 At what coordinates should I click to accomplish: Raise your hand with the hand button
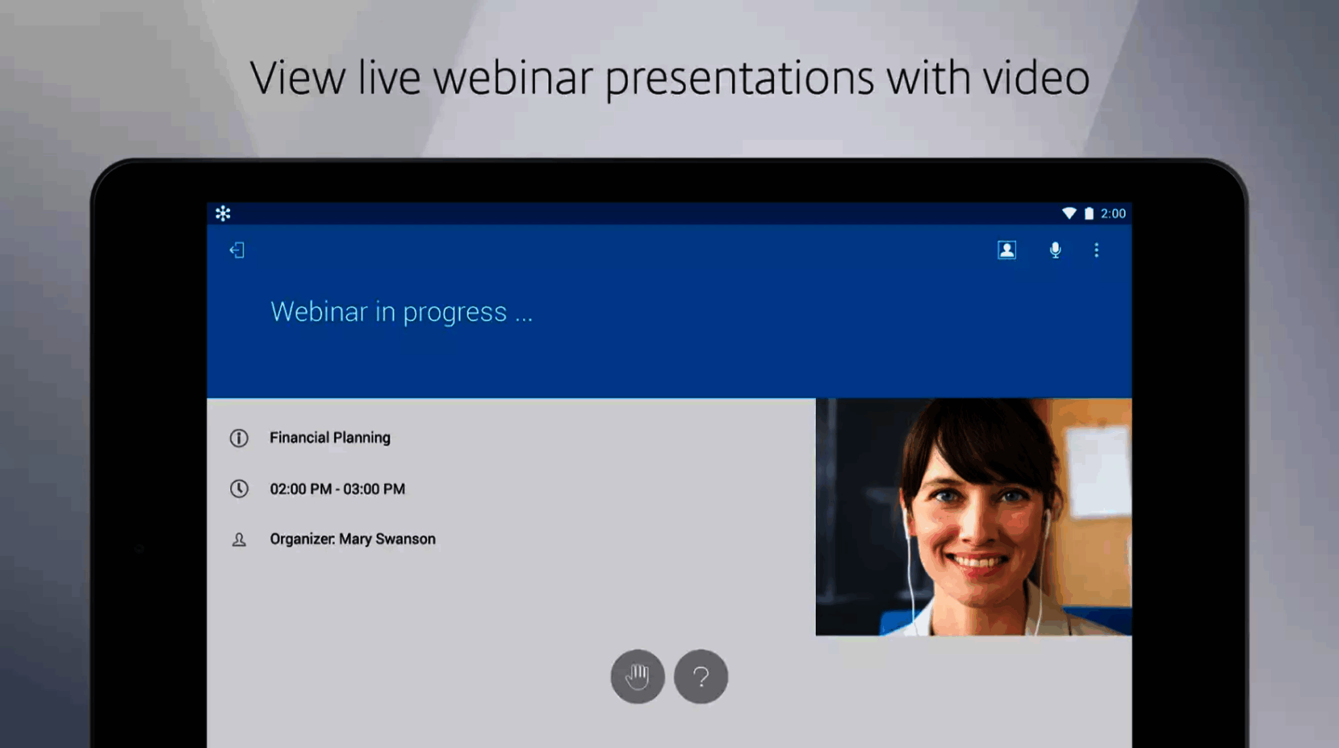click(637, 676)
